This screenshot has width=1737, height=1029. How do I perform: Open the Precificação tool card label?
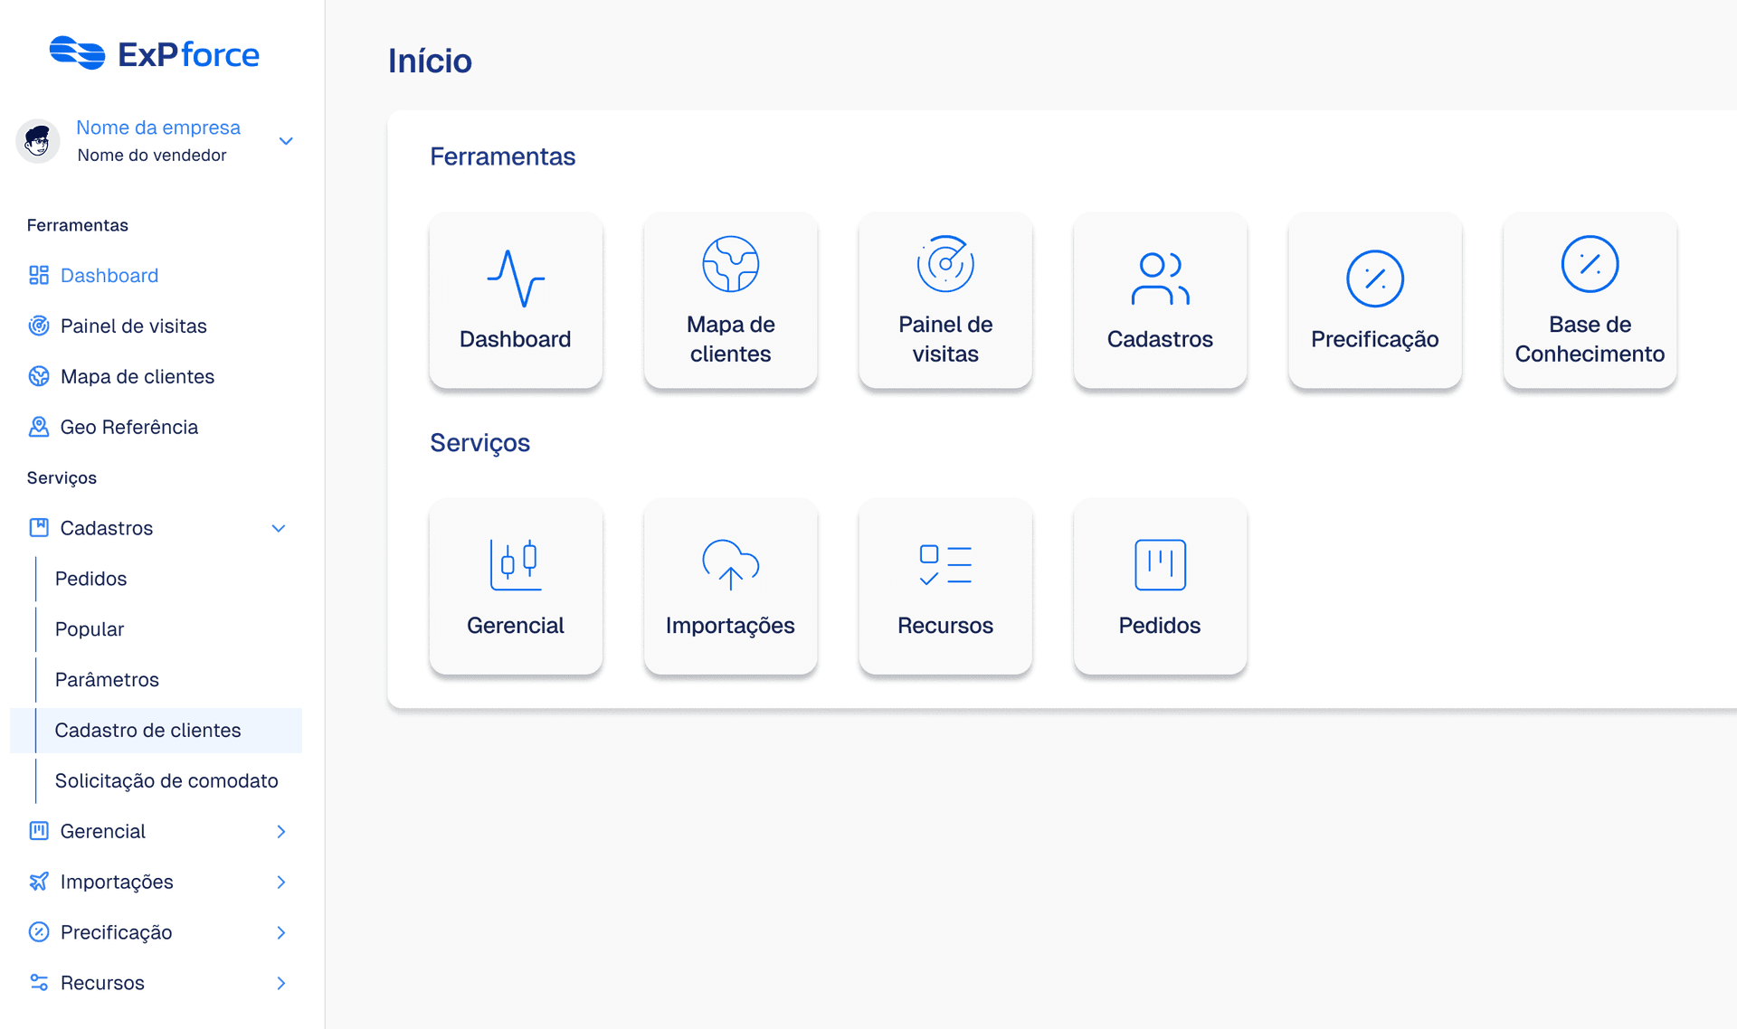pyautogui.click(x=1375, y=339)
